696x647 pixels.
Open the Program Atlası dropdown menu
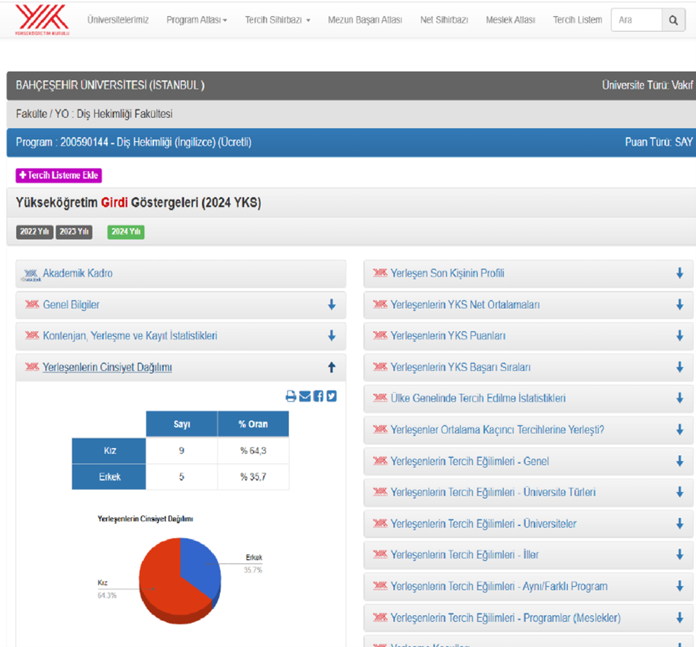pyautogui.click(x=196, y=20)
